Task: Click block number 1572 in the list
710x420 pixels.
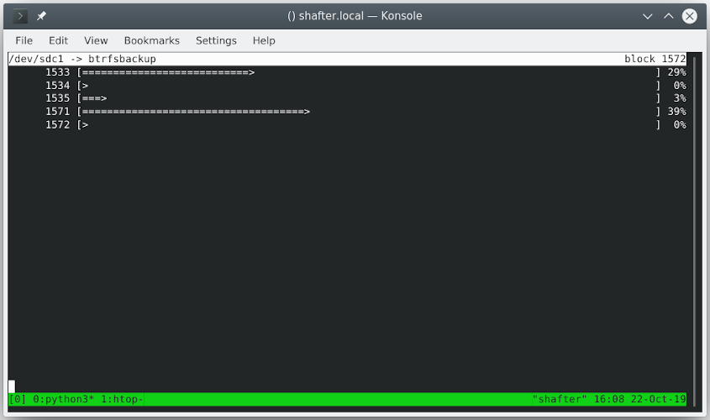Action: tap(57, 125)
